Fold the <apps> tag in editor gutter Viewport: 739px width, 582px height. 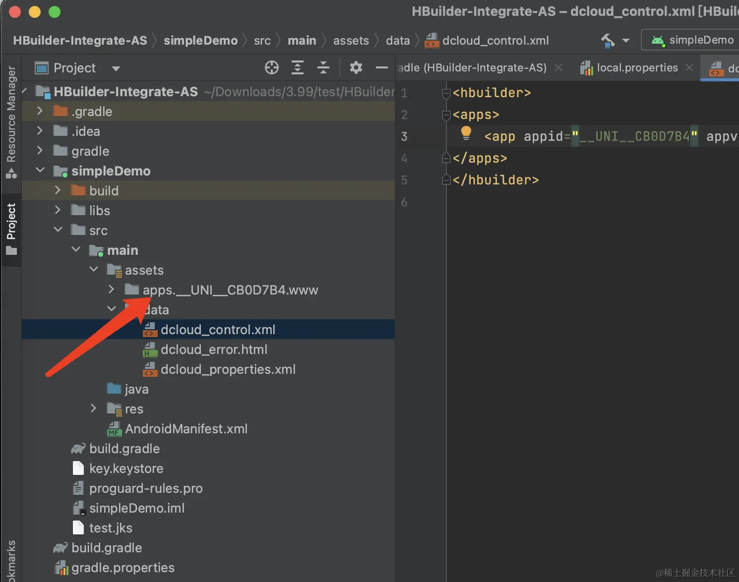click(x=446, y=115)
